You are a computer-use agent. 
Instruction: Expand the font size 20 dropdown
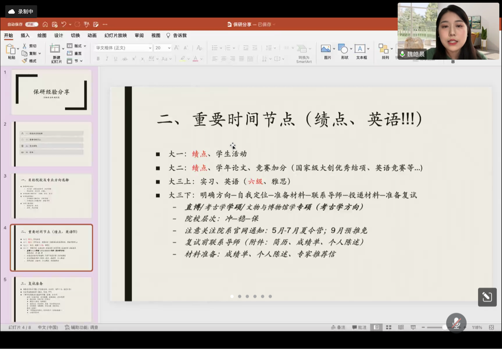tap(169, 48)
